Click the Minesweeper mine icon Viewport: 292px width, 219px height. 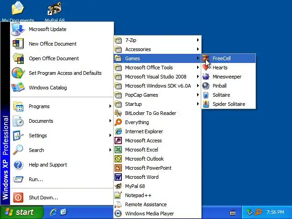[206, 77]
